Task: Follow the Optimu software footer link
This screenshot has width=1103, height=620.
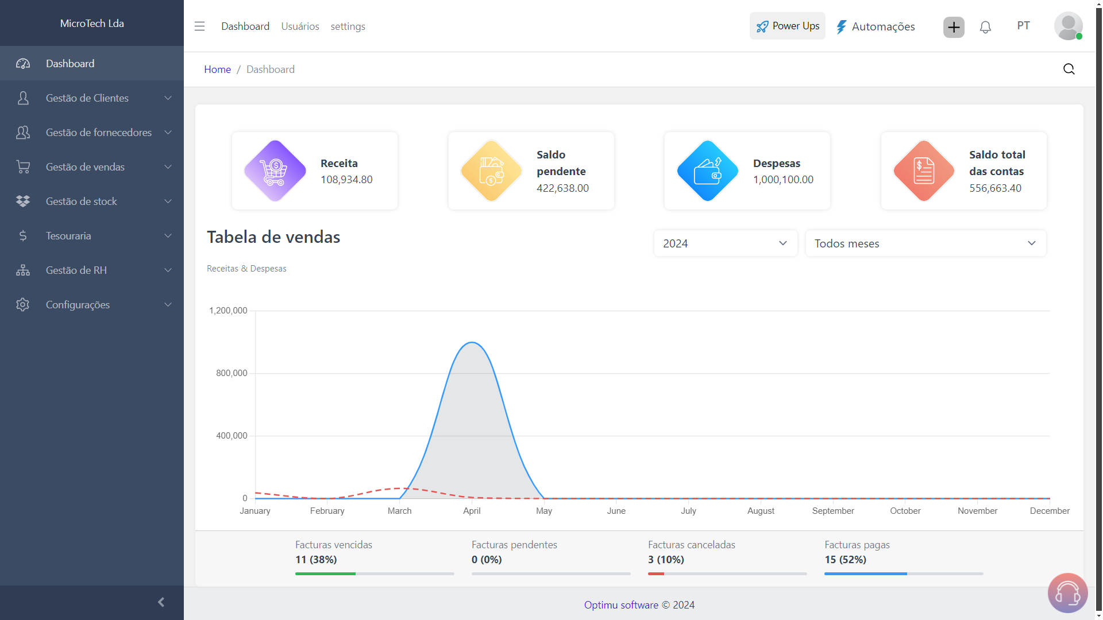Action: (x=621, y=604)
